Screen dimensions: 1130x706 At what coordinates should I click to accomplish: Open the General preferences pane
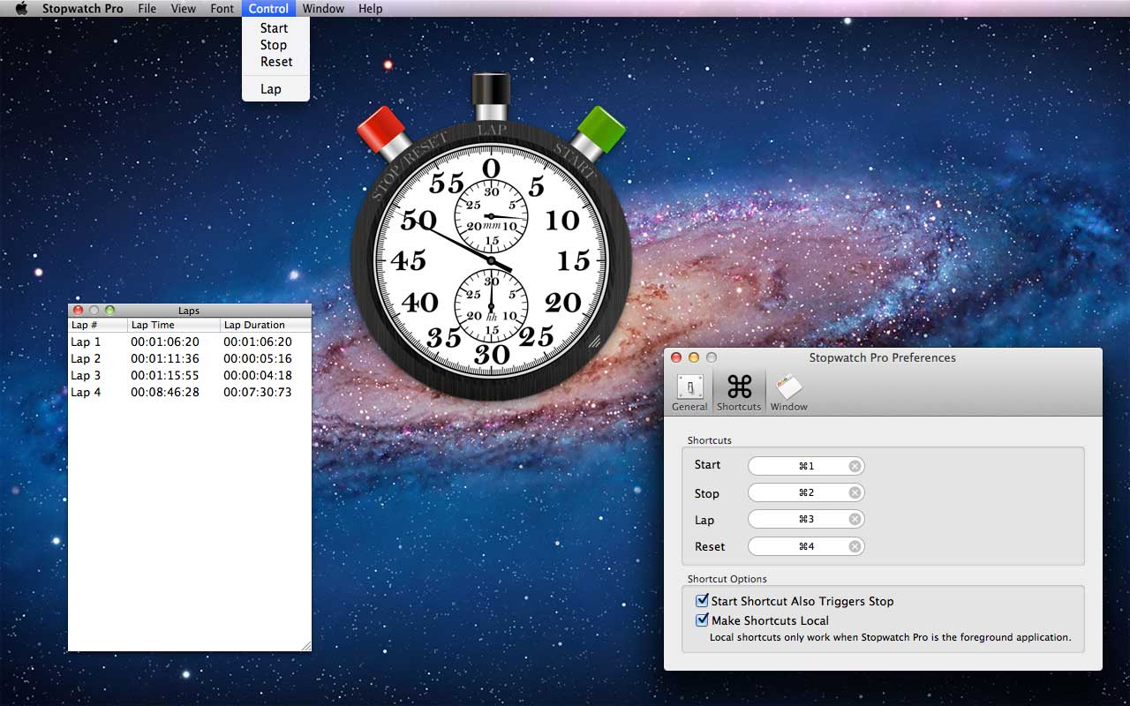pos(689,392)
